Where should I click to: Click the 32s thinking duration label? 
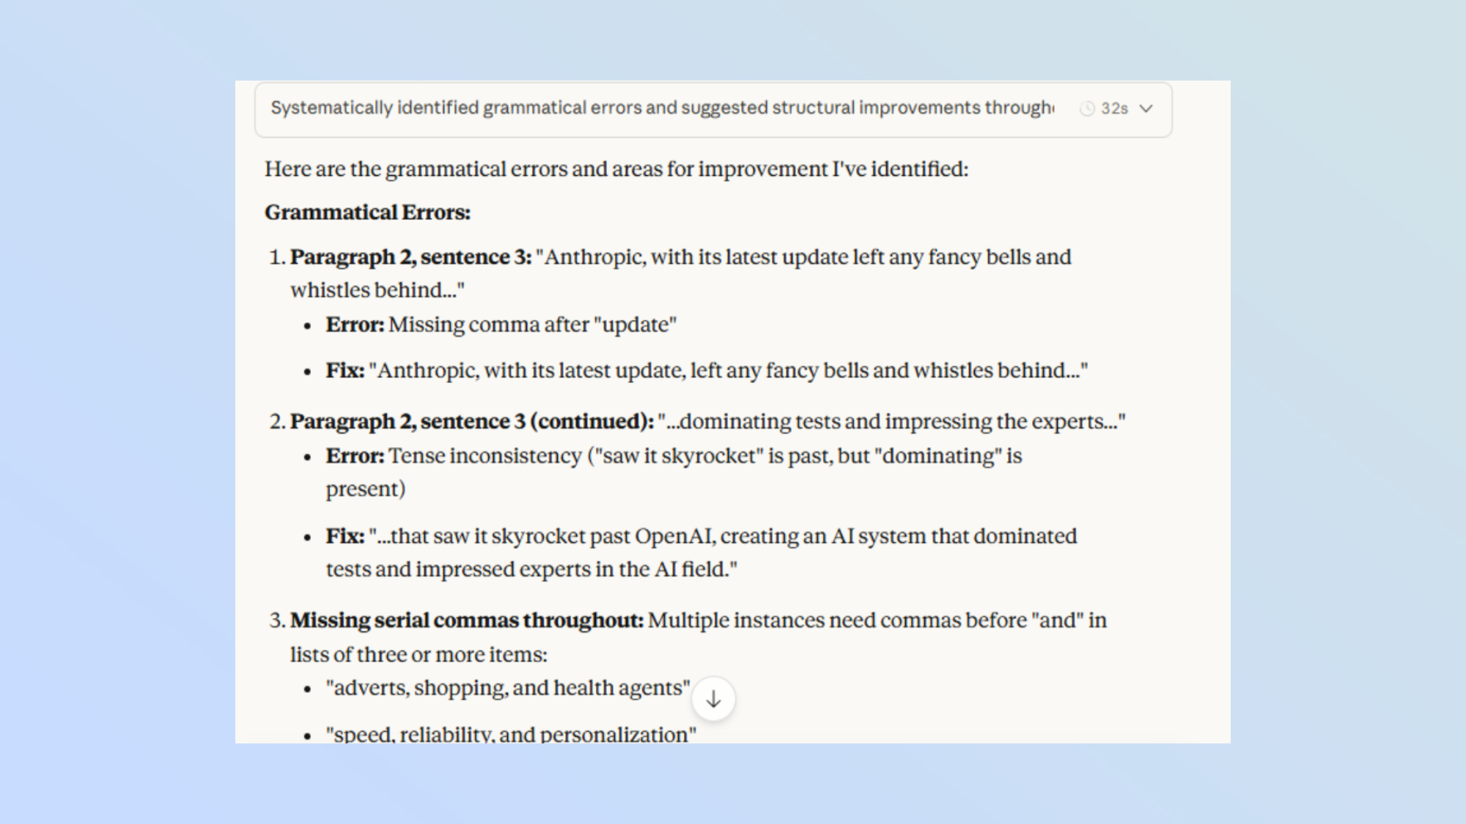(1114, 108)
